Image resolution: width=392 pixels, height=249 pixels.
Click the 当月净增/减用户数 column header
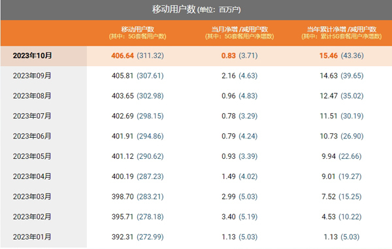(x=240, y=33)
